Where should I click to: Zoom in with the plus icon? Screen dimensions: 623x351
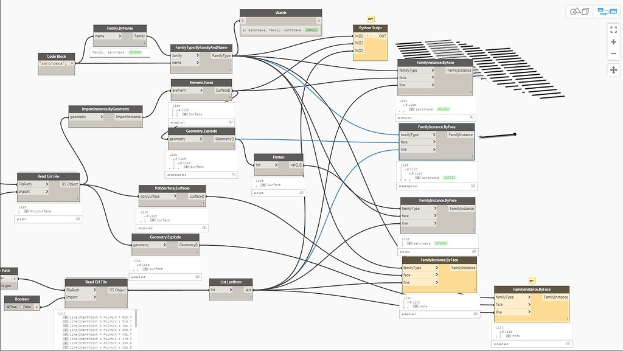[613, 41]
